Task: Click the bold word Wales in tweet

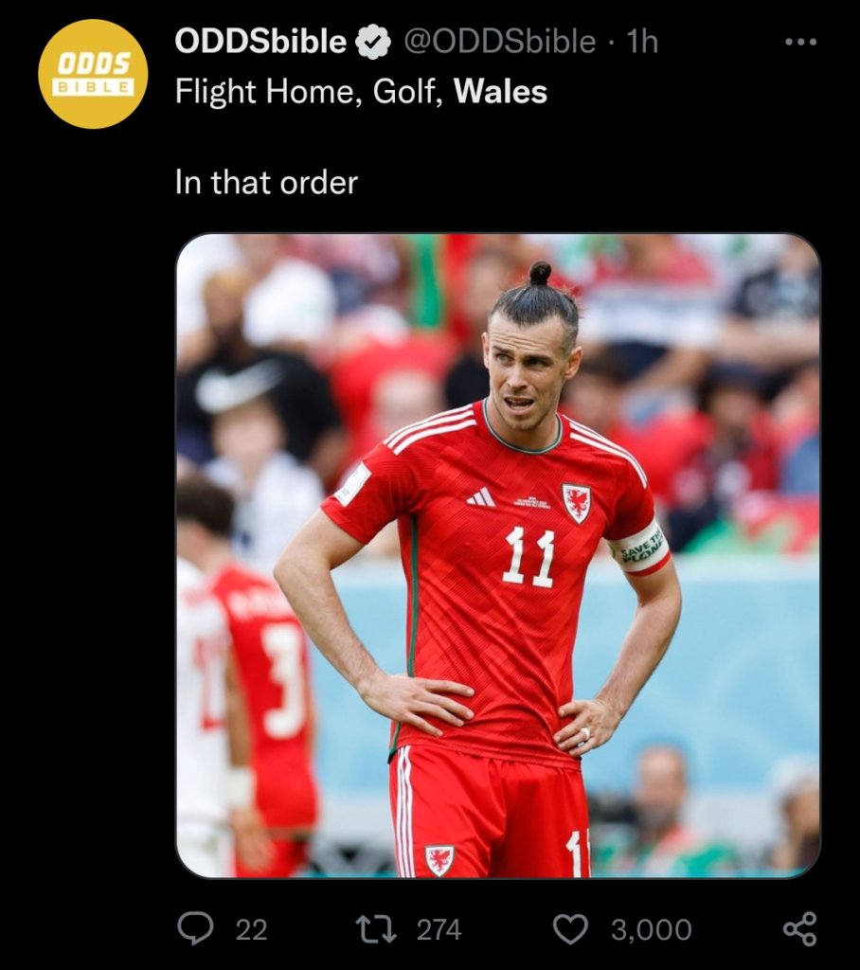Action: [500, 92]
